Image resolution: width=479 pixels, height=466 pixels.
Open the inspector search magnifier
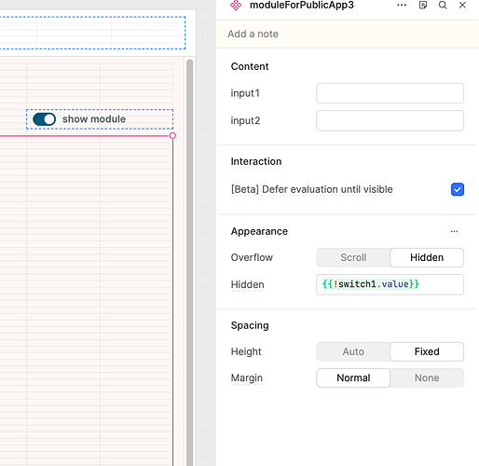pos(443,5)
